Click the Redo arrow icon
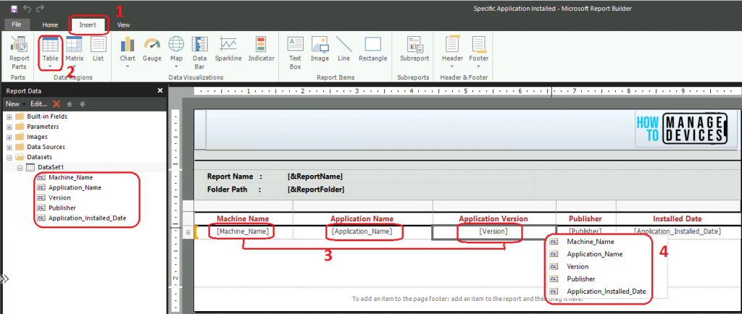 [x=41, y=9]
